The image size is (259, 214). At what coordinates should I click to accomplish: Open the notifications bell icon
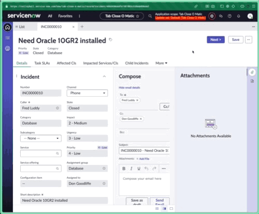tap(239, 16)
